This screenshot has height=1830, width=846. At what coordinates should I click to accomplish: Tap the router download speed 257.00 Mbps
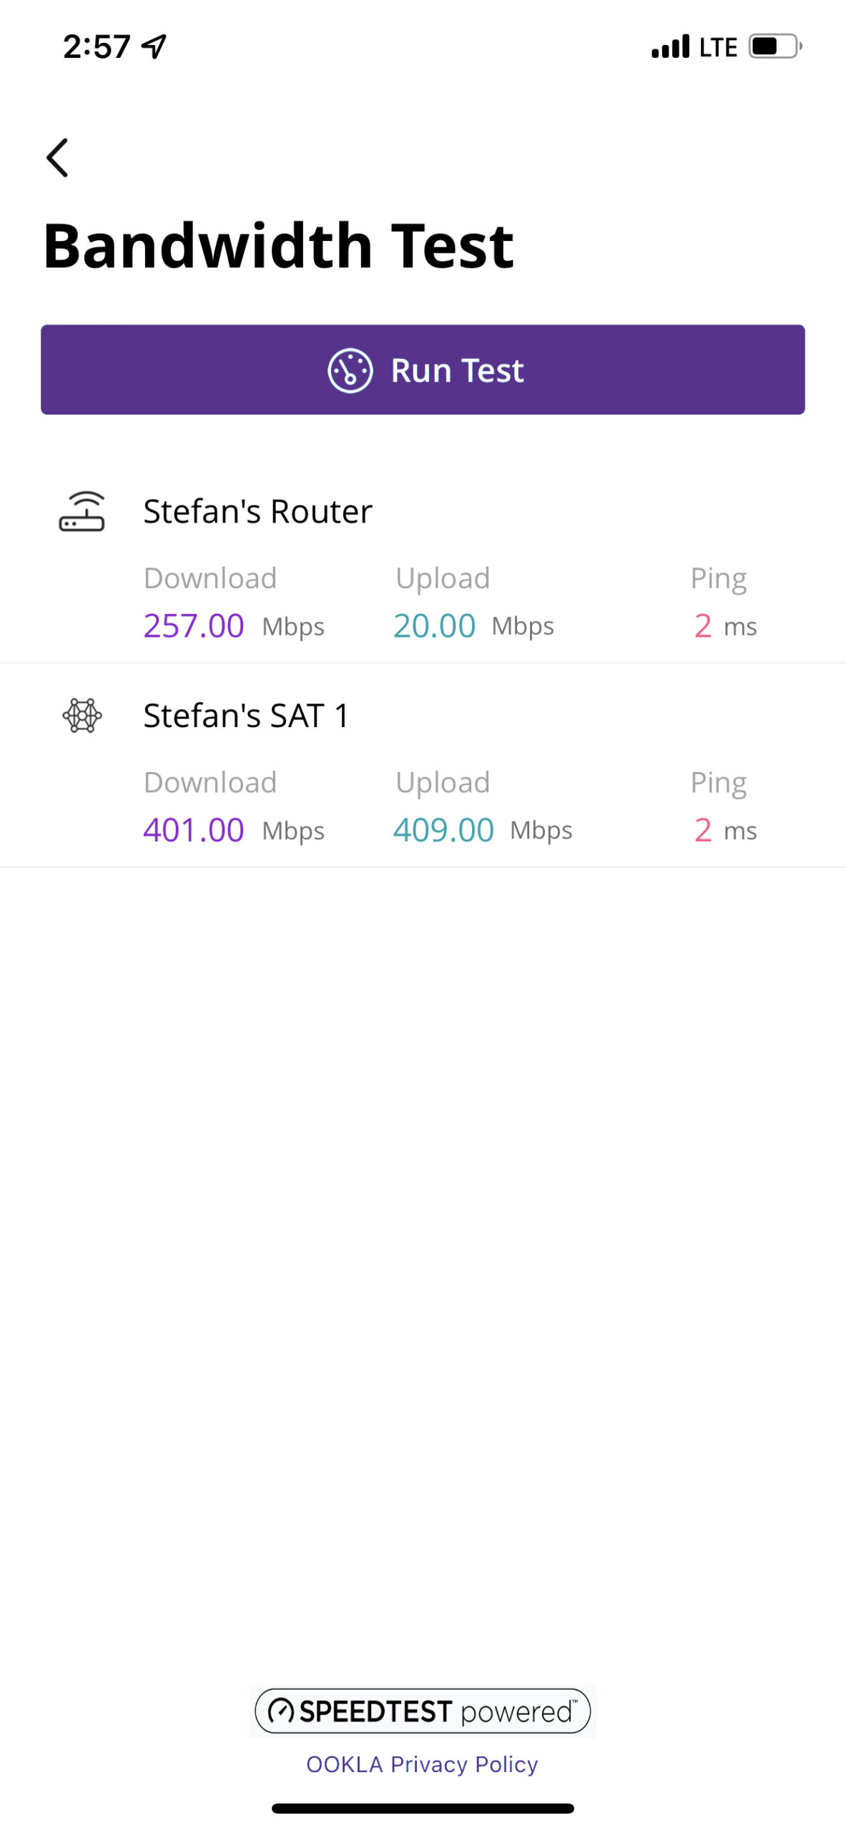[233, 626]
